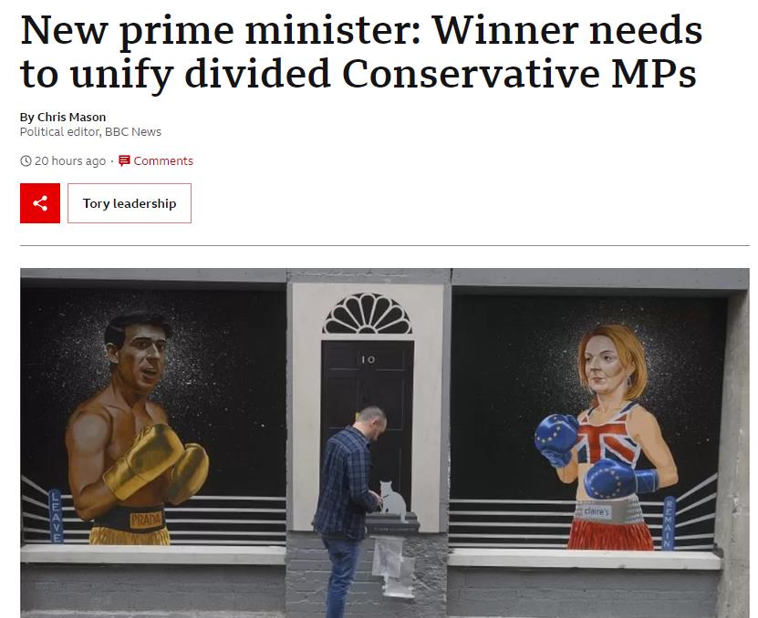Click the blue LEAVE corner post
The width and height of the screenshot is (758, 618).
click(55, 516)
